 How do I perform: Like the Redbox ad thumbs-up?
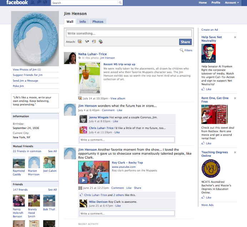[203, 143]
